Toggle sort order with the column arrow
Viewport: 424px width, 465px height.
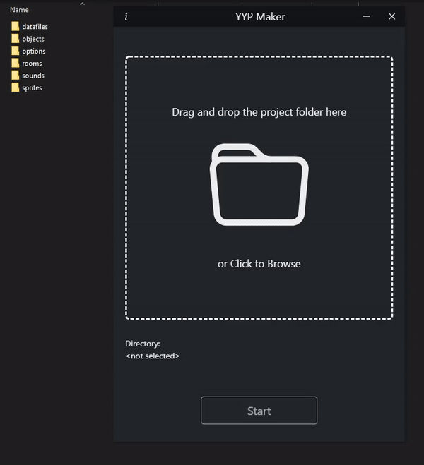tap(83, 4)
